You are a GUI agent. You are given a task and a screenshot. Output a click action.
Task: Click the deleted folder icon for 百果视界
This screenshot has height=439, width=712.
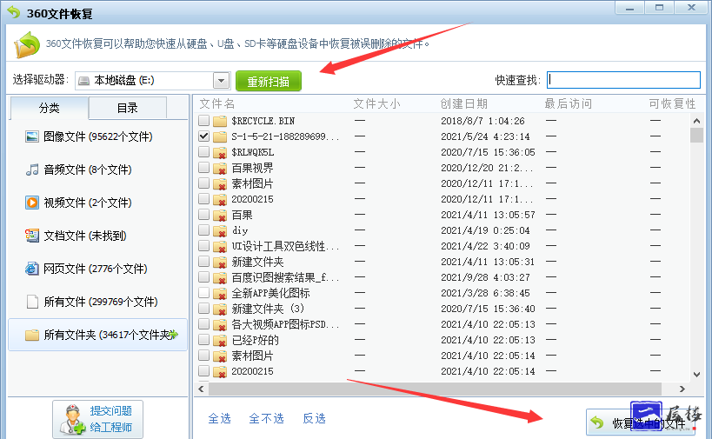(x=220, y=168)
